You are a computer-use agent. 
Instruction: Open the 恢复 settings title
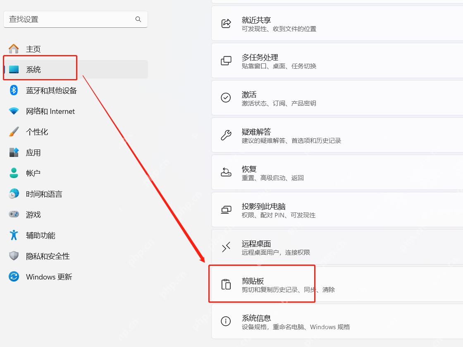click(x=249, y=169)
